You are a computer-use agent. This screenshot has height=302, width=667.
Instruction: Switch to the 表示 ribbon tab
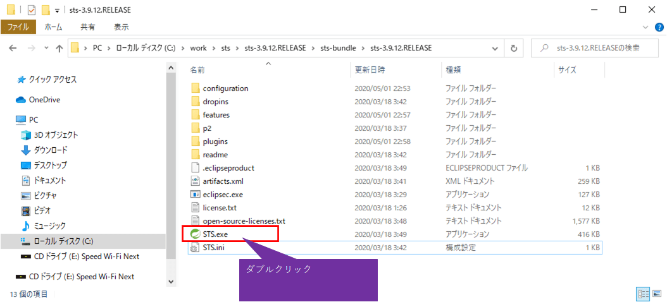pyautogui.click(x=121, y=27)
